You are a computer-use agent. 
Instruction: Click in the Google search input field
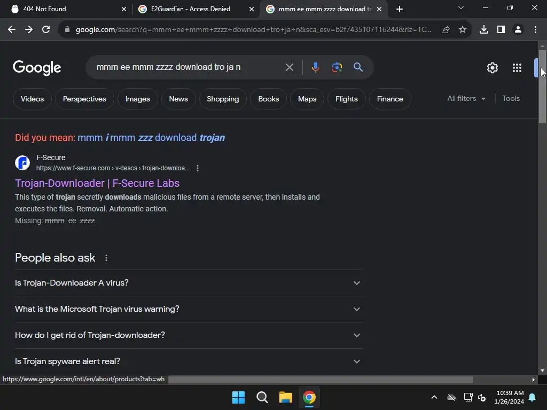[x=189, y=67]
